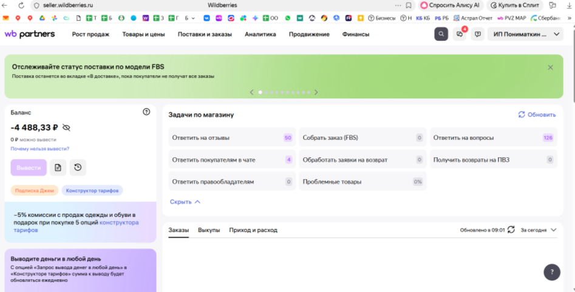The height and width of the screenshot is (292, 575).
Task: Open chat notifications with badge 4
Action: [460, 34]
